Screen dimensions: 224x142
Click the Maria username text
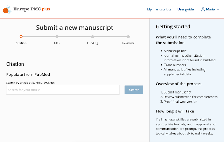(x=210, y=9)
